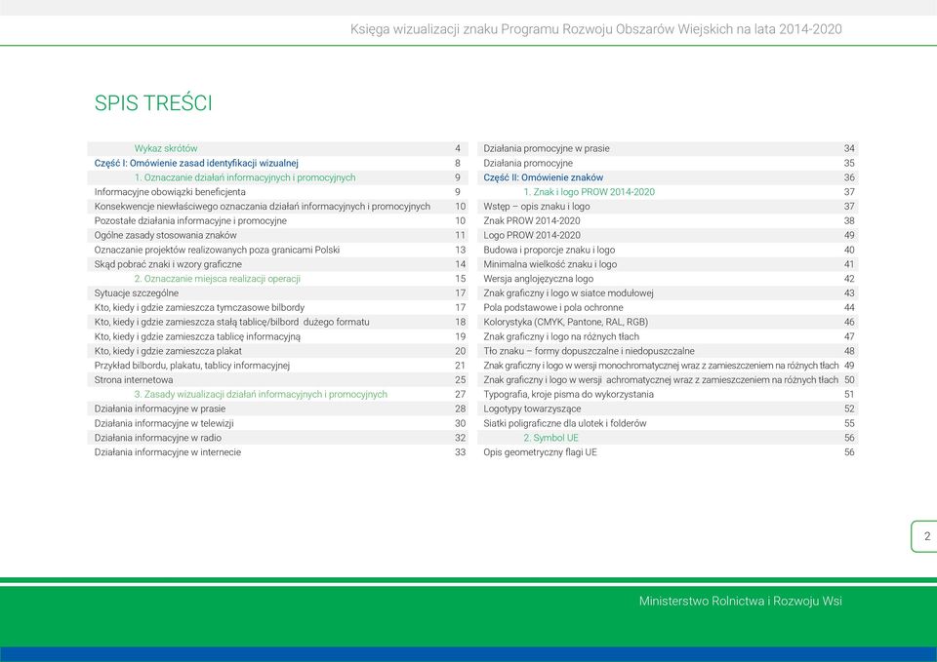Open 'Kto, kiedy i gdzie zamieszcza plakat'

(168, 351)
